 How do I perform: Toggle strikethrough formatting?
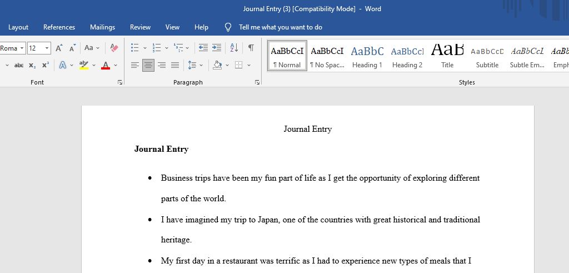[x=19, y=66]
